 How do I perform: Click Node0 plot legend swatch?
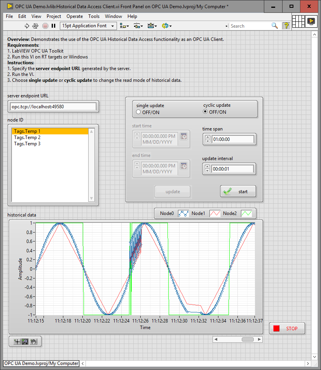point(183,213)
